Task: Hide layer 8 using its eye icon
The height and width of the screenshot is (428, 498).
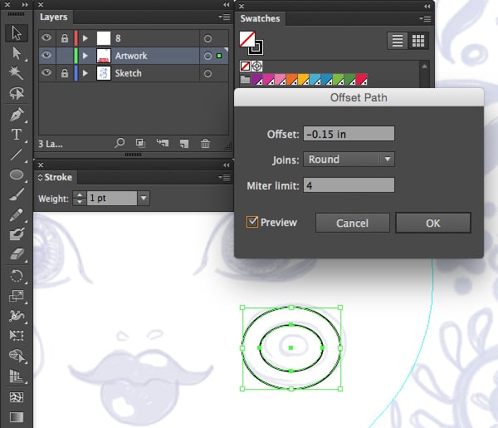Action: [46, 38]
